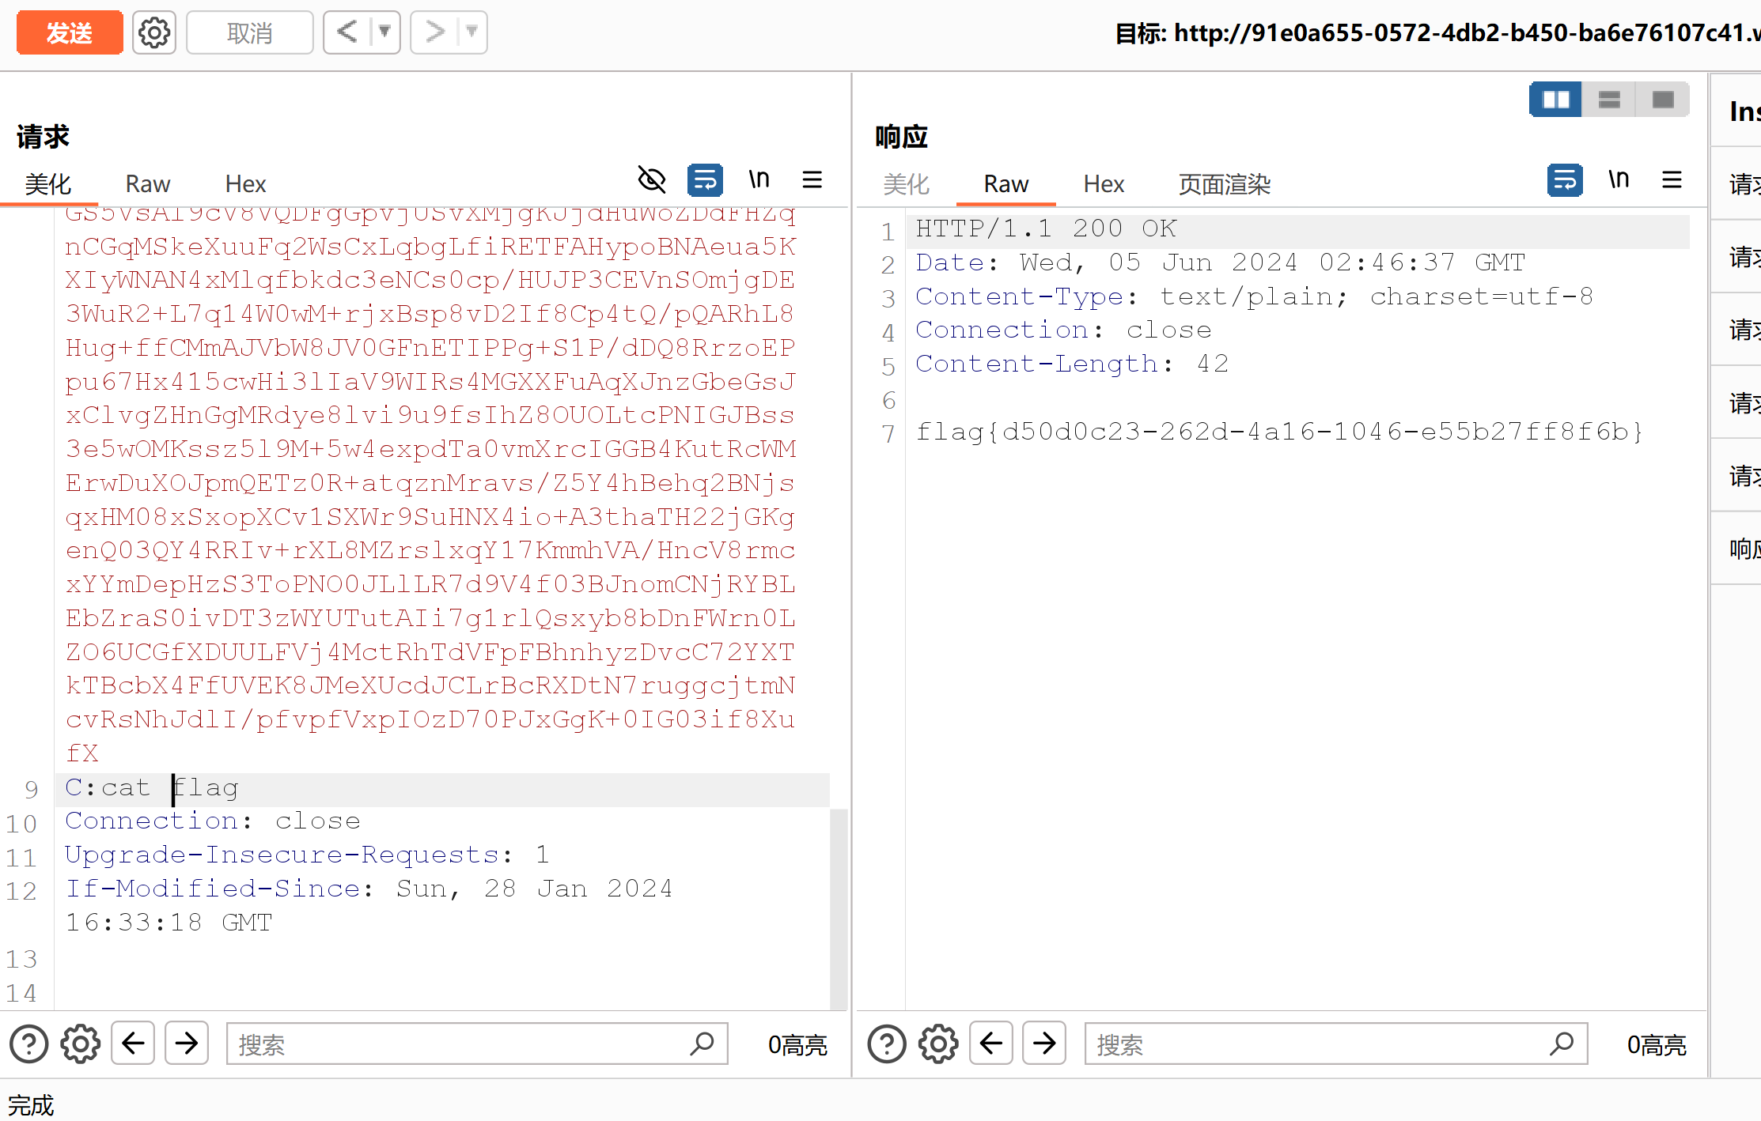Click the response search help question icon

pos(887,1044)
